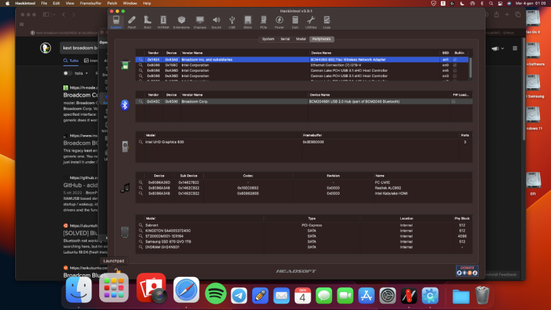Open Finder from the Dock
The height and width of the screenshot is (310, 551).
pos(79,290)
